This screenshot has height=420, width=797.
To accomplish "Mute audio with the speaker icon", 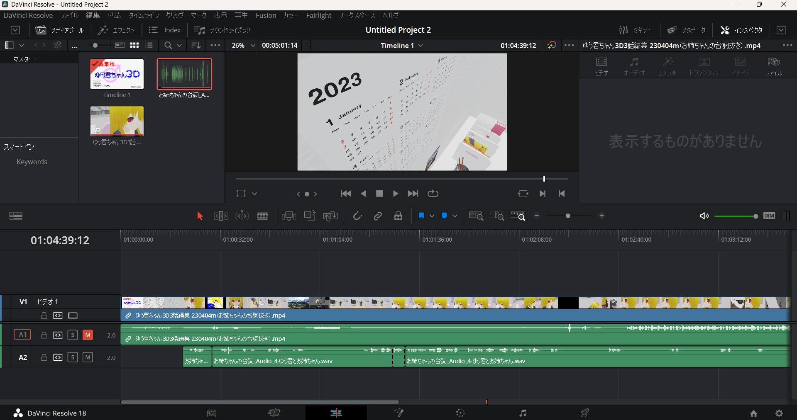I will (704, 216).
